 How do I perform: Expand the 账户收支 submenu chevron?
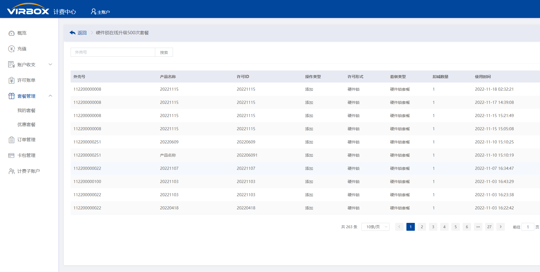click(50, 64)
